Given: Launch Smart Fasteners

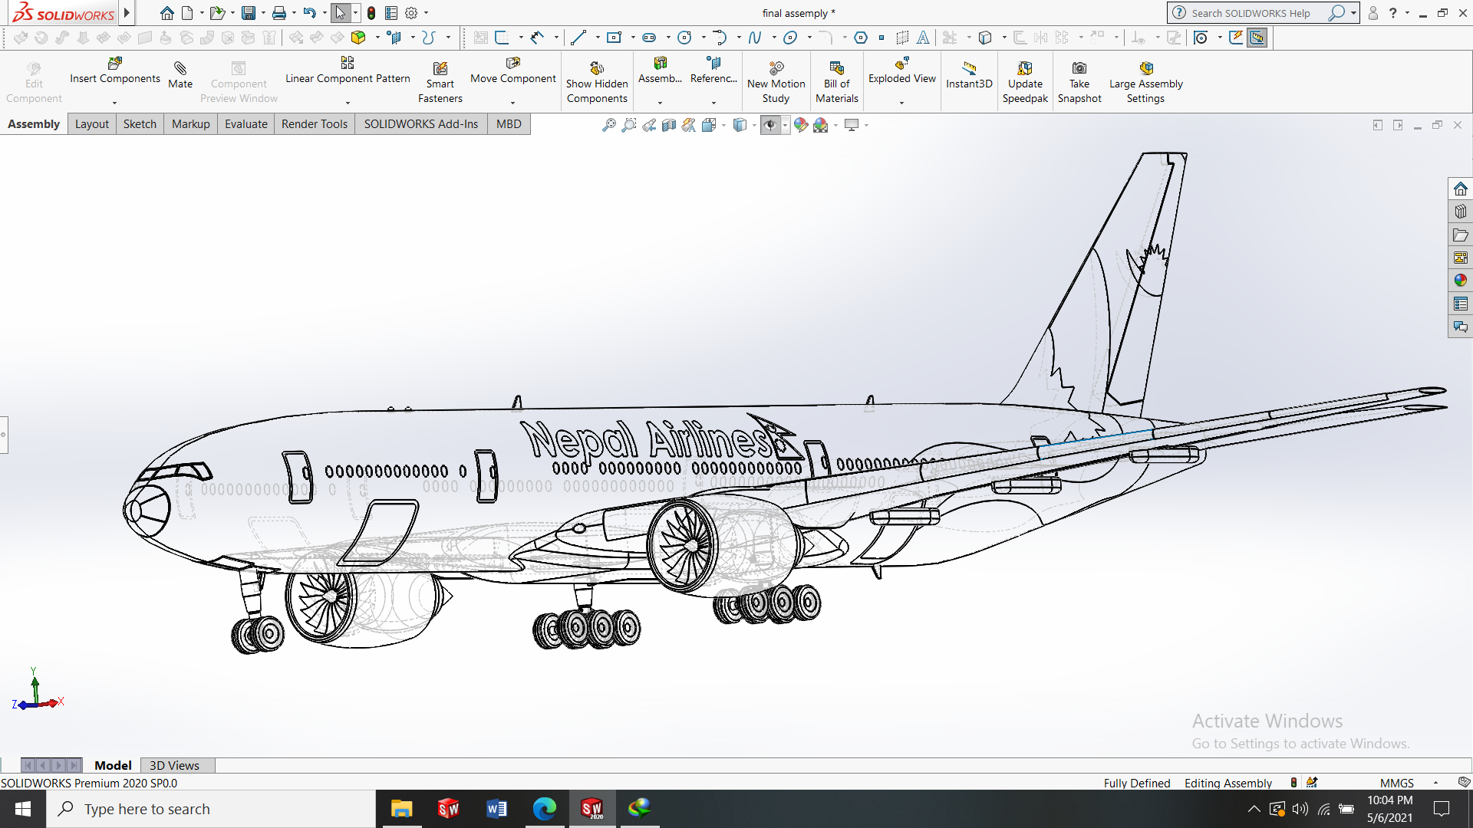Looking at the screenshot, I should (x=440, y=83).
